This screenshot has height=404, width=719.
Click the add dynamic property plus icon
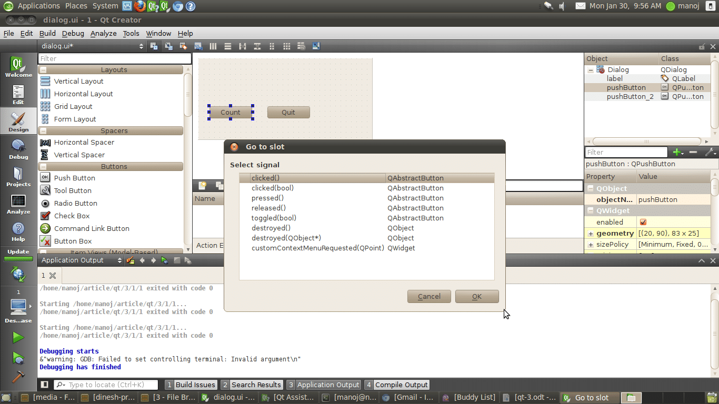pos(678,152)
